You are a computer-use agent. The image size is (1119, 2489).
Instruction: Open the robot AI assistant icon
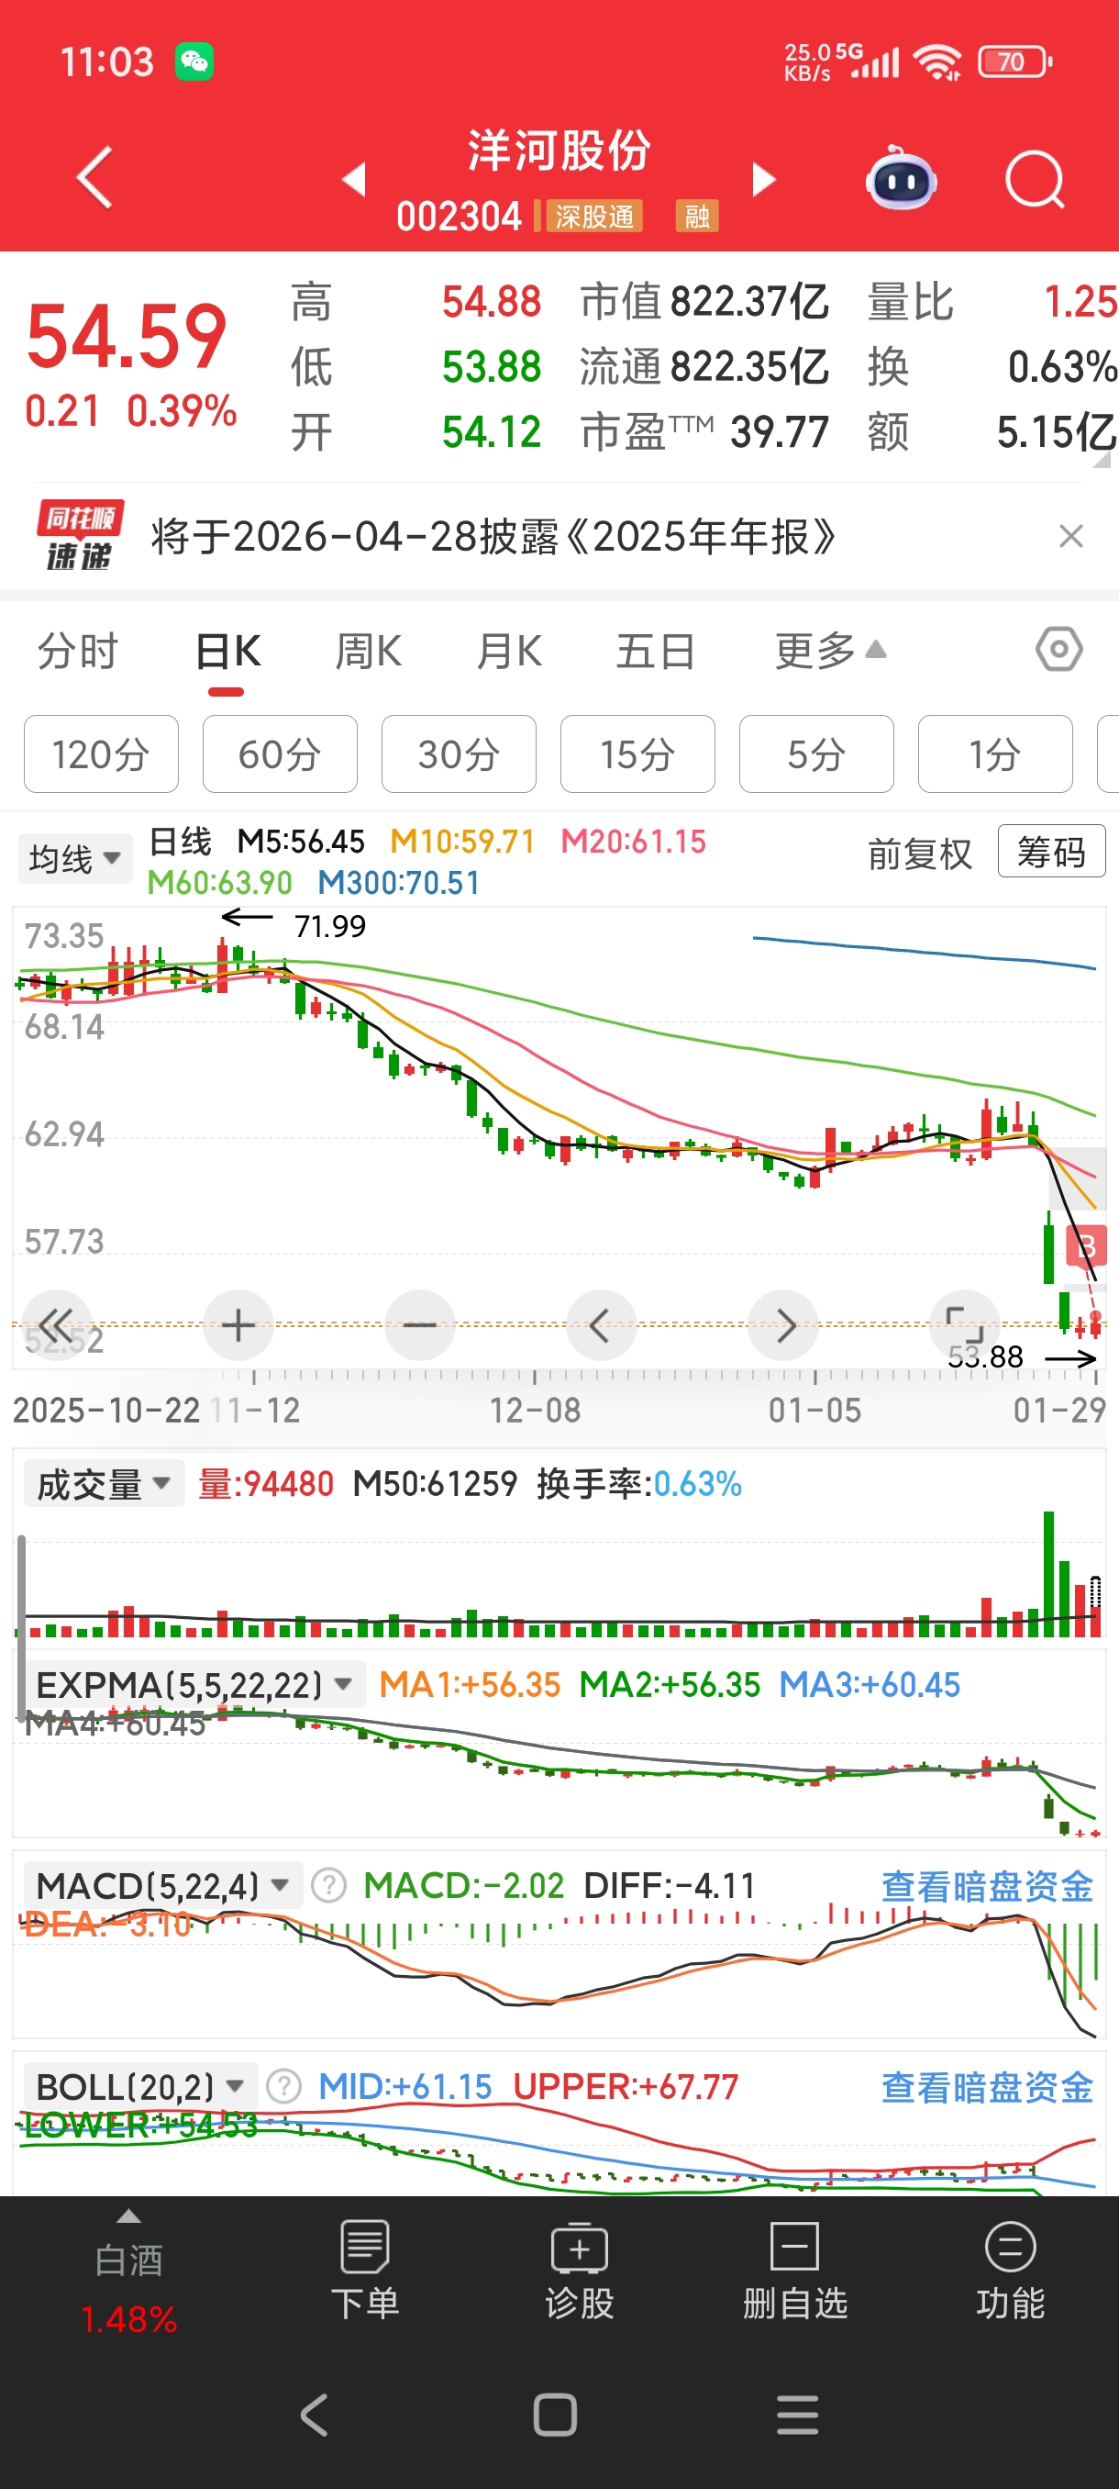point(901,179)
